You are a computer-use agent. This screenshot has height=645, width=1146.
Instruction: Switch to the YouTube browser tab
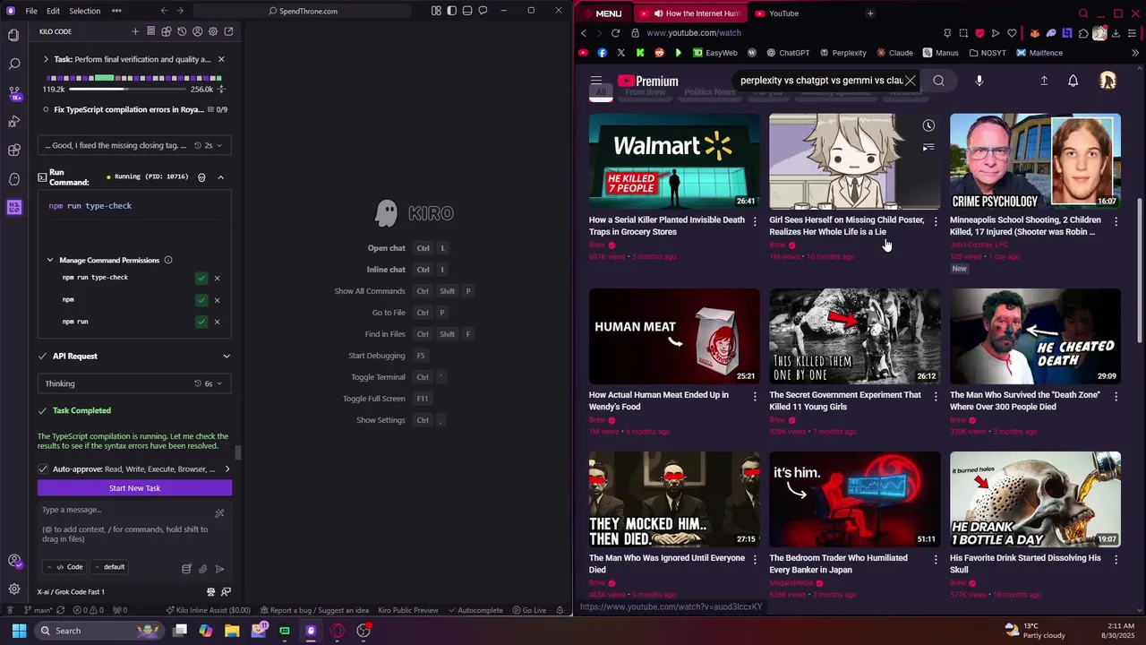click(783, 13)
